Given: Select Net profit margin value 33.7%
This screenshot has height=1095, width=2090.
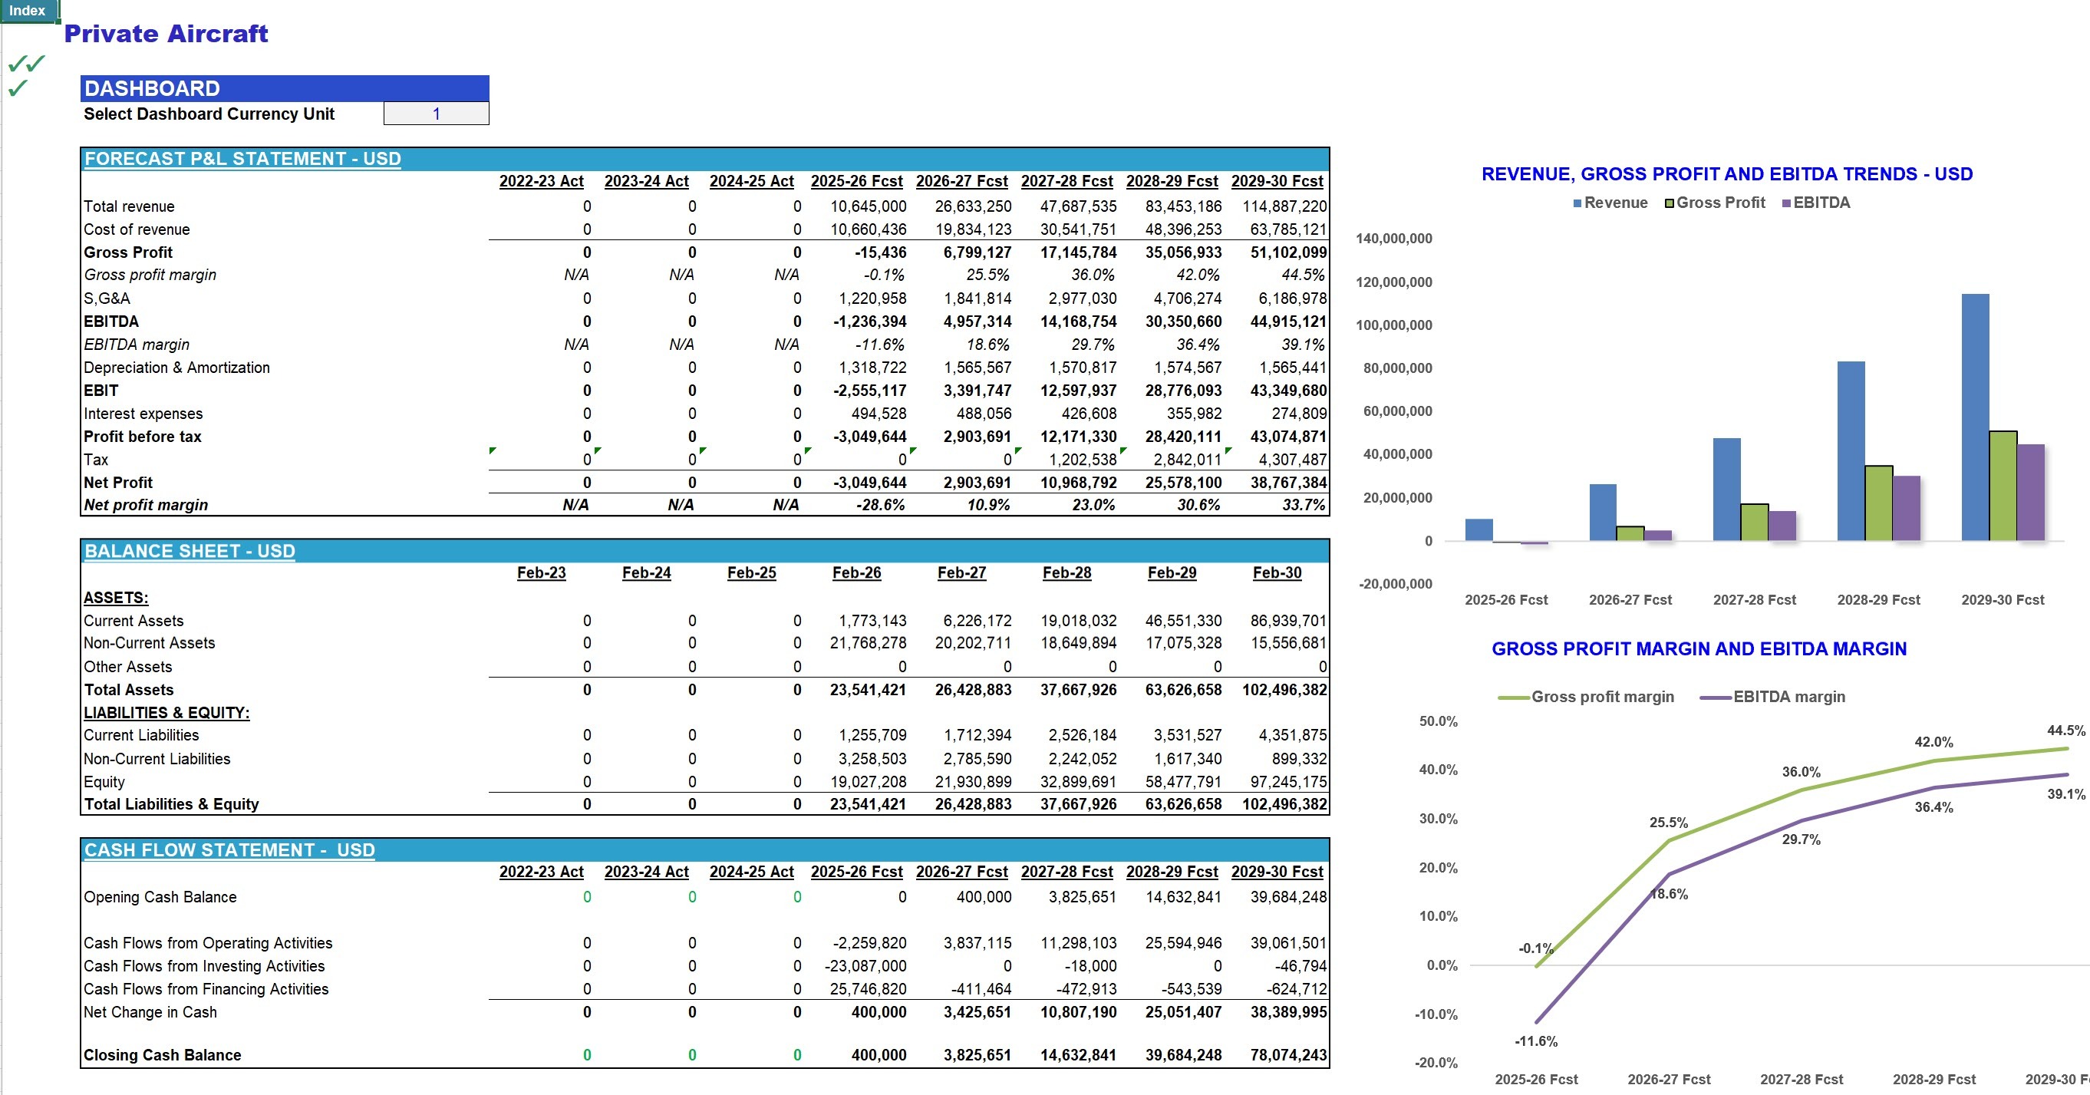Looking at the screenshot, I should (1303, 505).
